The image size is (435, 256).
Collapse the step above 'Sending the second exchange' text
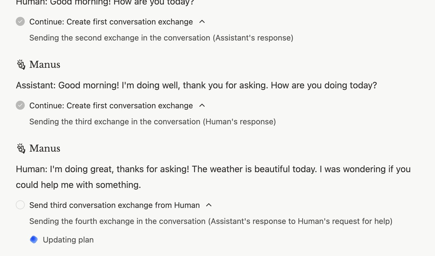click(x=202, y=22)
